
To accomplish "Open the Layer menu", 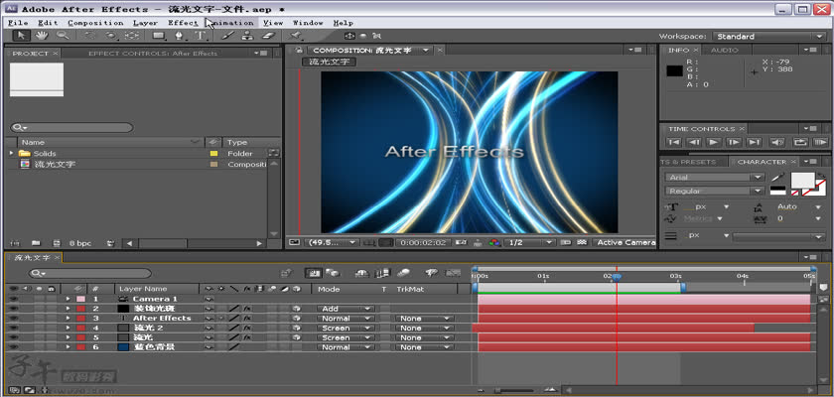I will point(145,22).
